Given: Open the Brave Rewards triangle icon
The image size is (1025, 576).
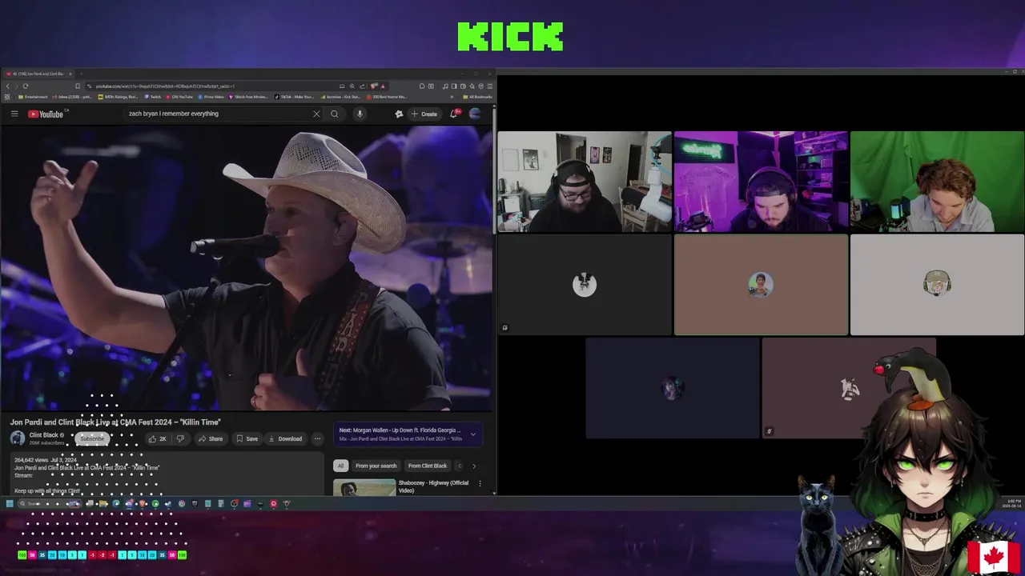Looking at the screenshot, I should pos(383,86).
